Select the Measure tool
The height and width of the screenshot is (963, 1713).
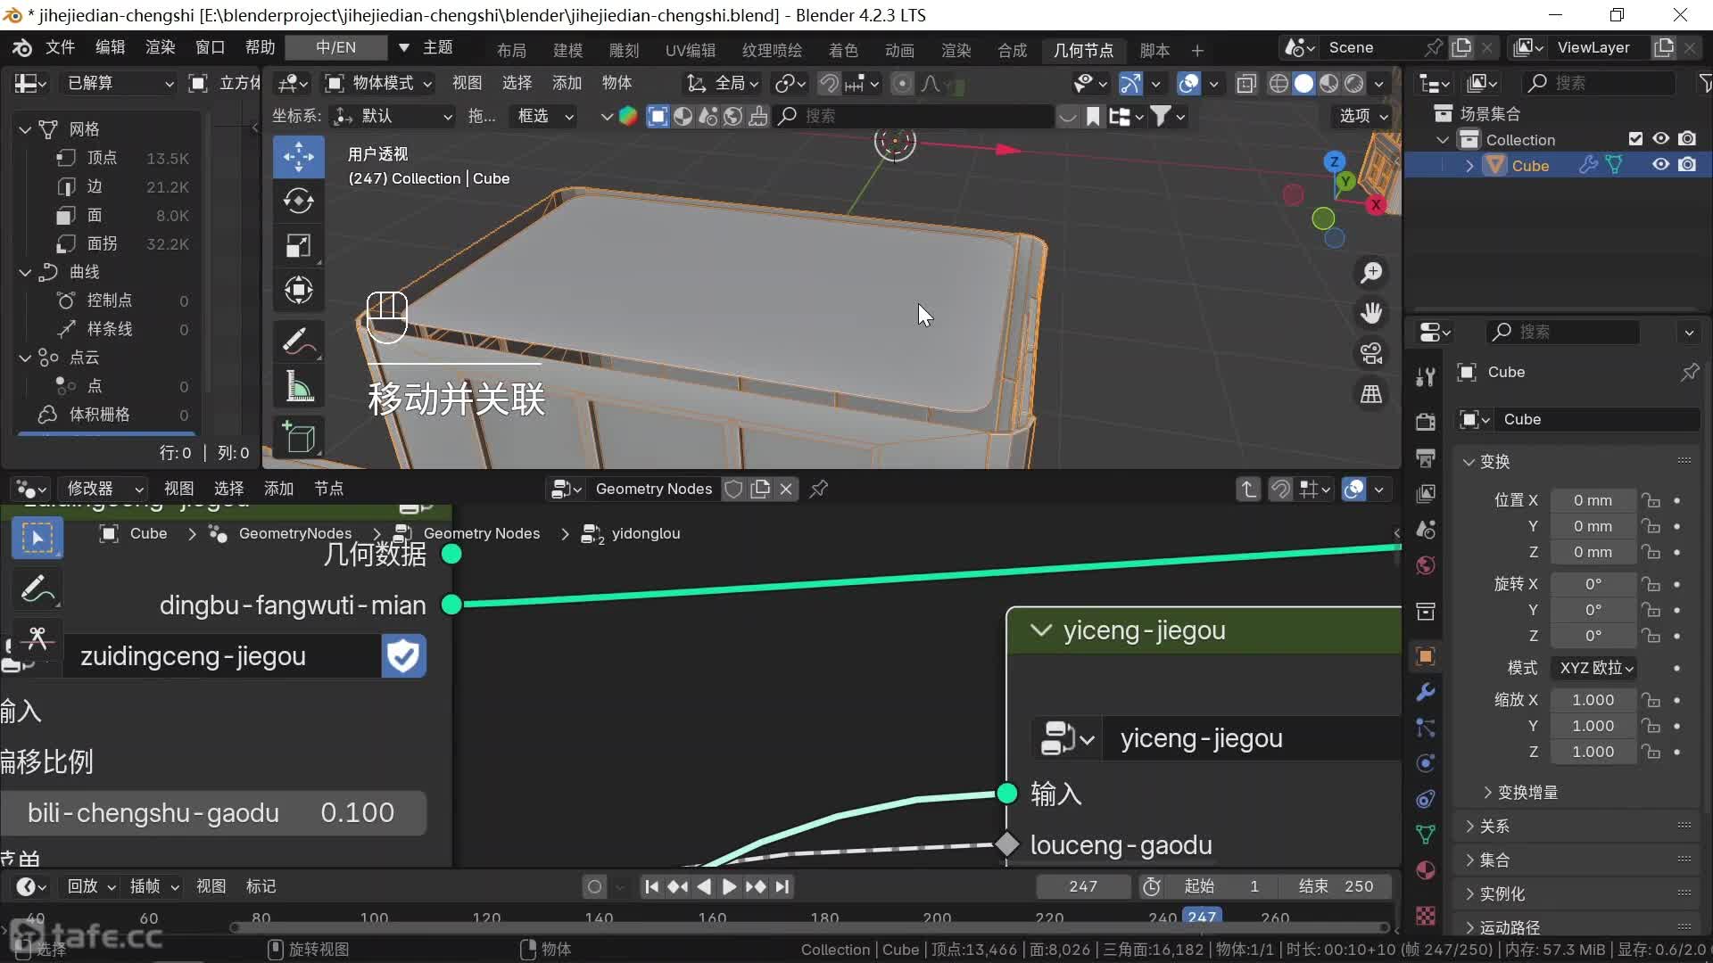pyautogui.click(x=298, y=387)
